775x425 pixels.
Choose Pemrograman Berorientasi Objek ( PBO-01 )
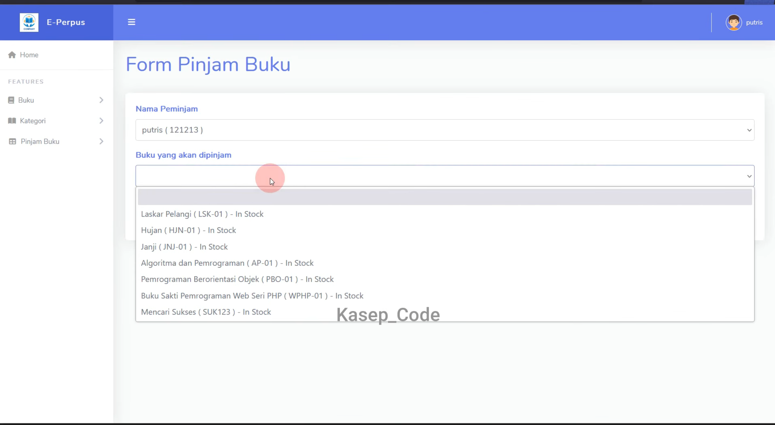(445, 279)
